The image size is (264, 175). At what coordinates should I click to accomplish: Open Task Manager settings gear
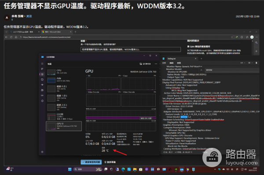click(42, 152)
